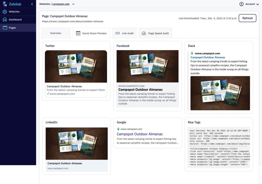This screenshot has width=262, height=184.
Task: Click www.campspot.com in the Slack preview
Action: 207,54
